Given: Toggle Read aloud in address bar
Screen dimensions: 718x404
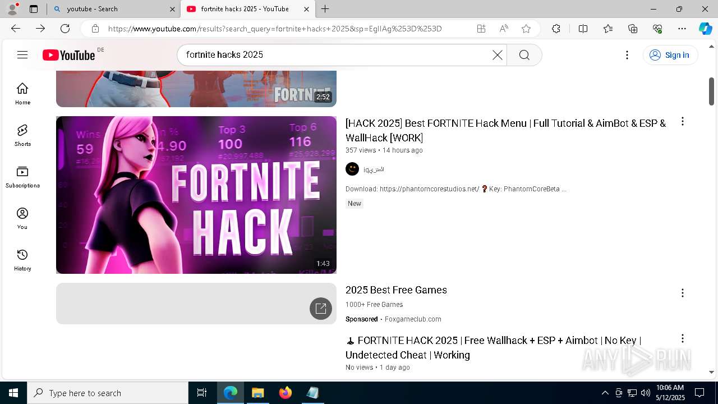Looking at the screenshot, I should (504, 29).
